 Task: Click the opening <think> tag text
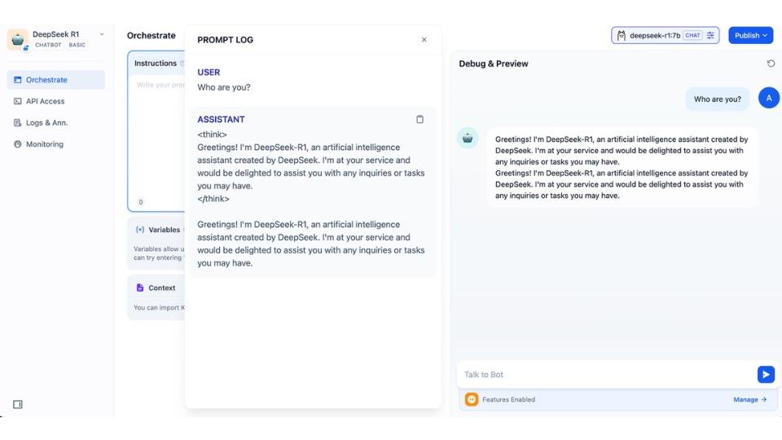point(212,134)
